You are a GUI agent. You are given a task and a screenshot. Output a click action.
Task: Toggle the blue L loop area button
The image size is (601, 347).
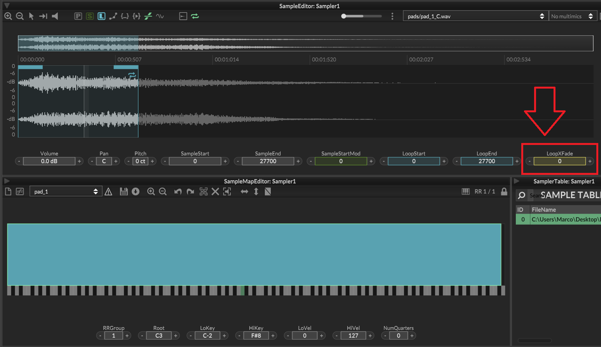tap(102, 16)
